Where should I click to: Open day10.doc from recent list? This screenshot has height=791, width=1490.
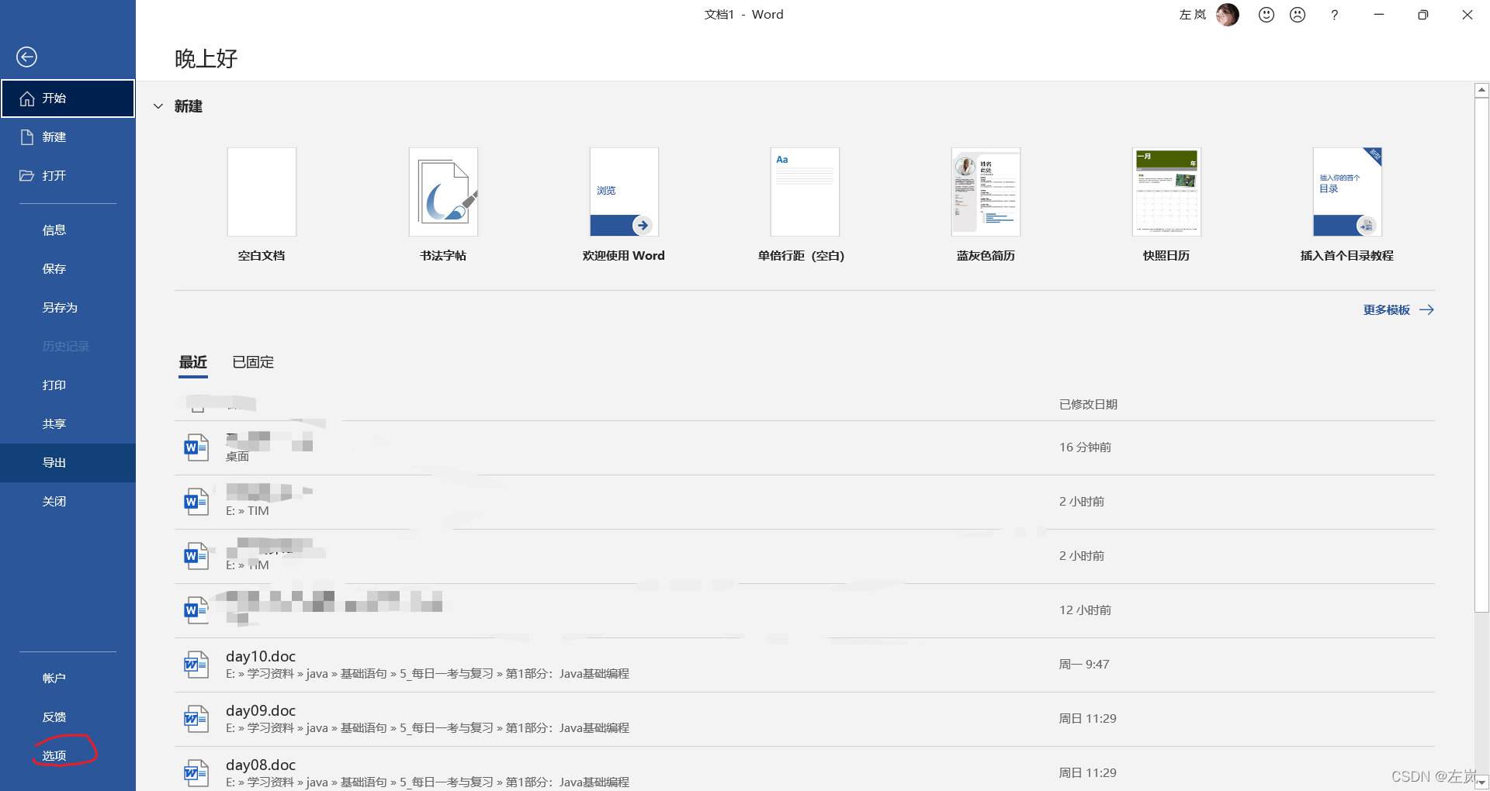pos(804,665)
